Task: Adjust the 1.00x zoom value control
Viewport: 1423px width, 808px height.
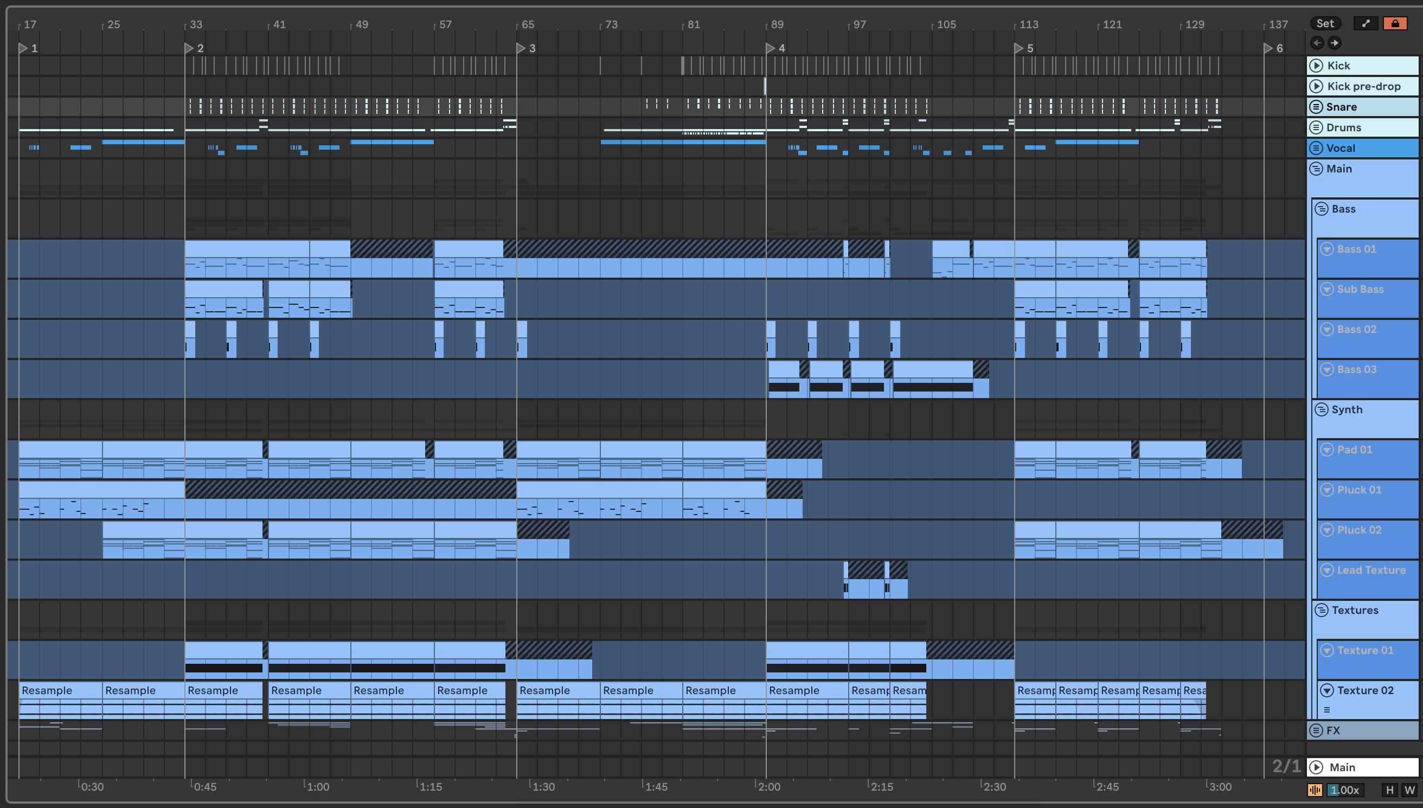Action: pyautogui.click(x=1345, y=790)
